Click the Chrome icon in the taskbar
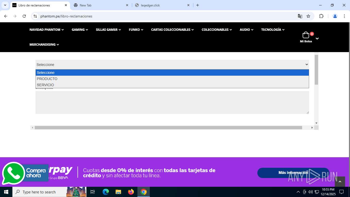This screenshot has height=197, width=350. pyautogui.click(x=144, y=192)
